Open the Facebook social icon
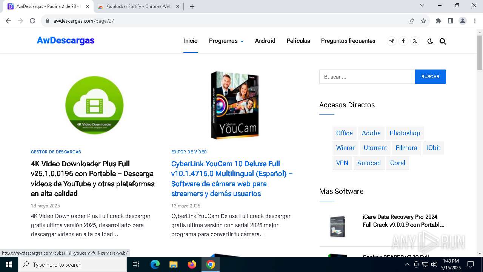483x272 pixels. tap(403, 41)
